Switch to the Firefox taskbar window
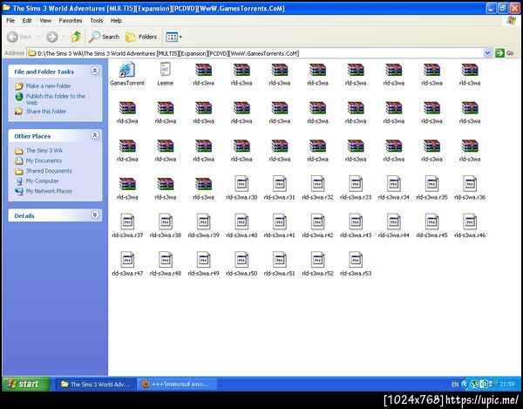 pos(177,385)
